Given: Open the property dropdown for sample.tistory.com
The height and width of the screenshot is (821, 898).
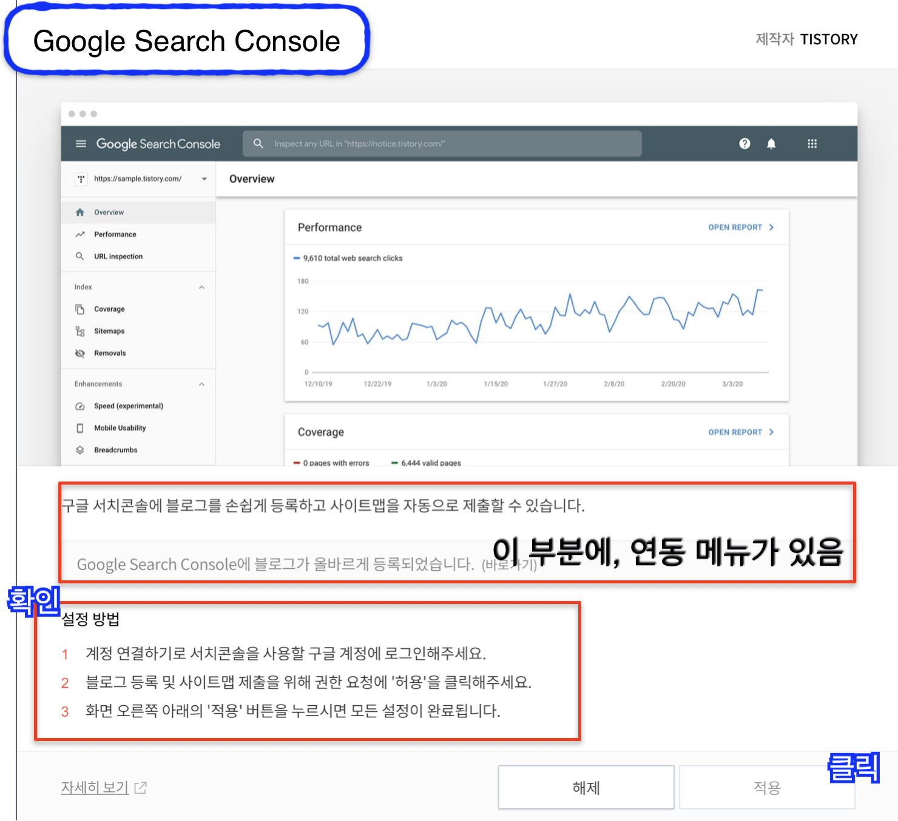Looking at the screenshot, I should tap(204, 179).
